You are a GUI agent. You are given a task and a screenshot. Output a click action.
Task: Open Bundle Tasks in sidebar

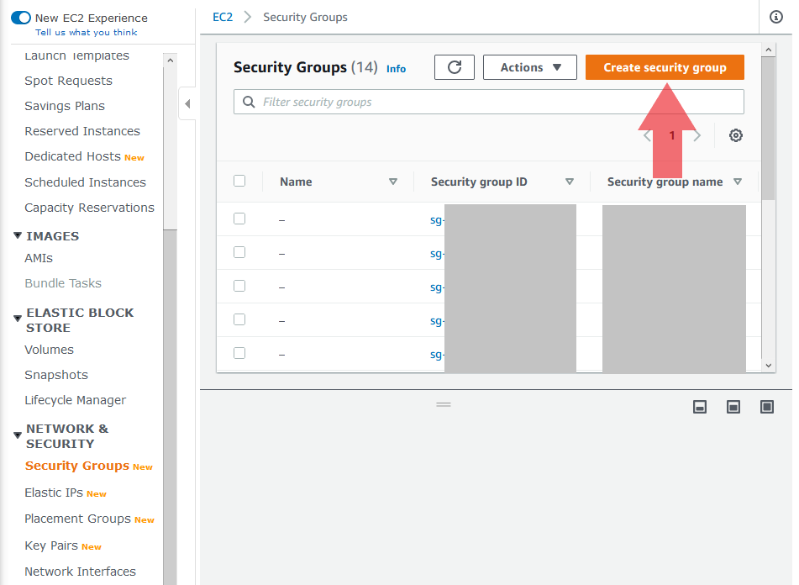(x=63, y=283)
